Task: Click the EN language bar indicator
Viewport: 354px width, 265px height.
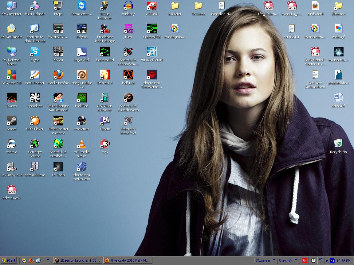Action: click(304, 261)
